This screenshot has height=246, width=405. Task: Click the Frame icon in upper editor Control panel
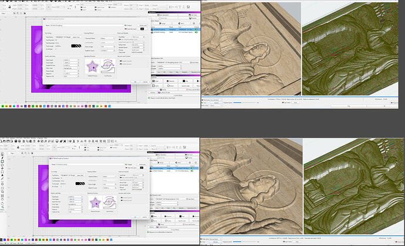(x=153, y=86)
